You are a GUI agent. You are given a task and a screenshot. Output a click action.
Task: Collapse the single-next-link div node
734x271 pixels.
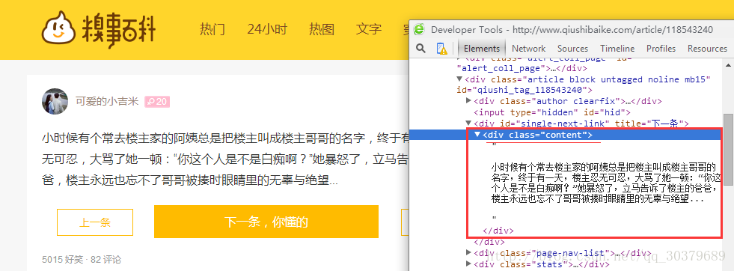pyautogui.click(x=468, y=124)
